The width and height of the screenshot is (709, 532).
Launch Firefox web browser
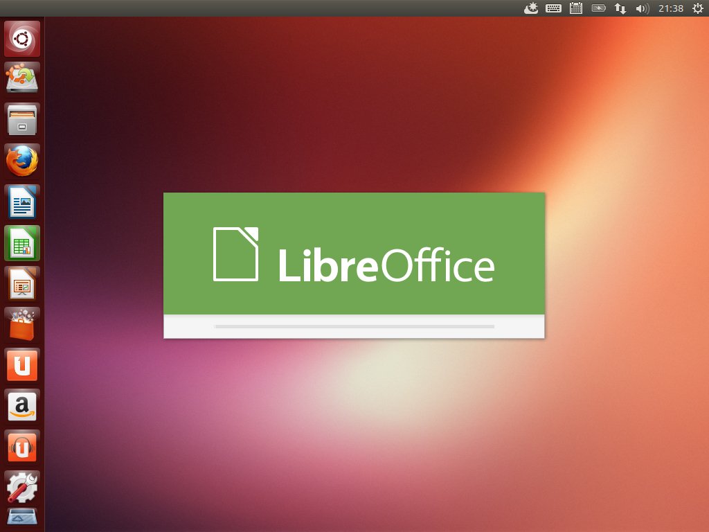(22, 161)
